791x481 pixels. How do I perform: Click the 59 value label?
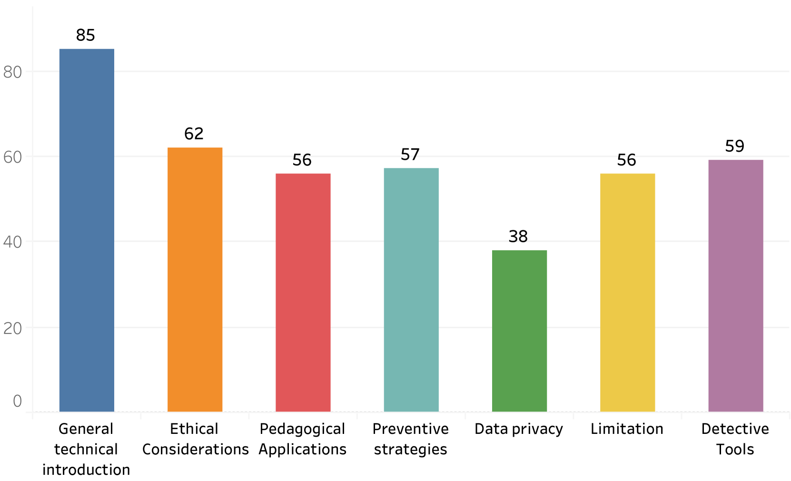(734, 146)
